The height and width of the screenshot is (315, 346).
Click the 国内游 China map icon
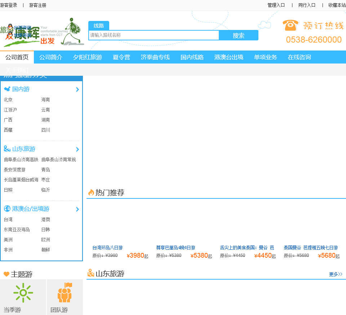coord(7,89)
